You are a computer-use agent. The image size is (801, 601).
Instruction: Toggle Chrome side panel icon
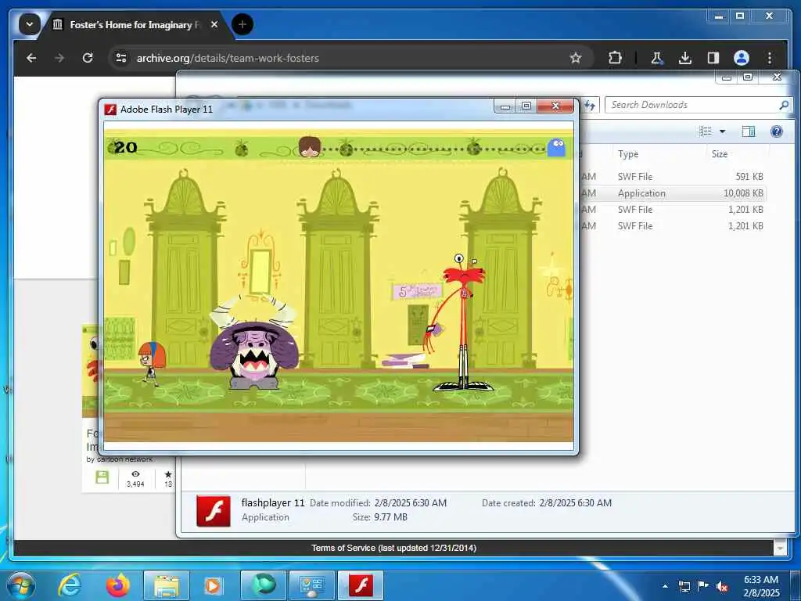pos(713,58)
